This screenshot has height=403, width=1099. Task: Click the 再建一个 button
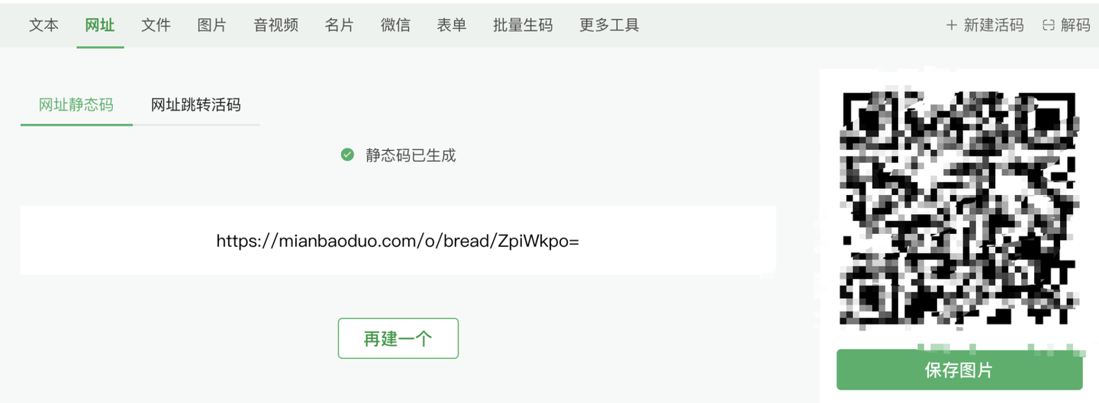pyautogui.click(x=398, y=338)
